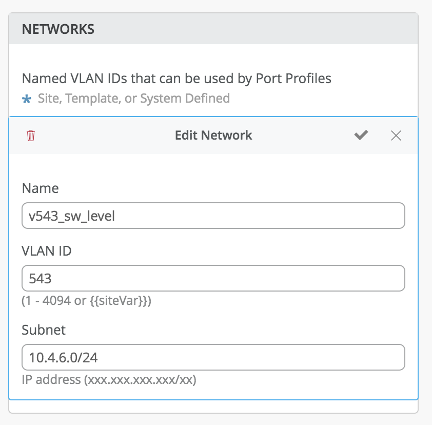Click the Edit Network title text
The width and height of the screenshot is (432, 425).
[213, 136]
